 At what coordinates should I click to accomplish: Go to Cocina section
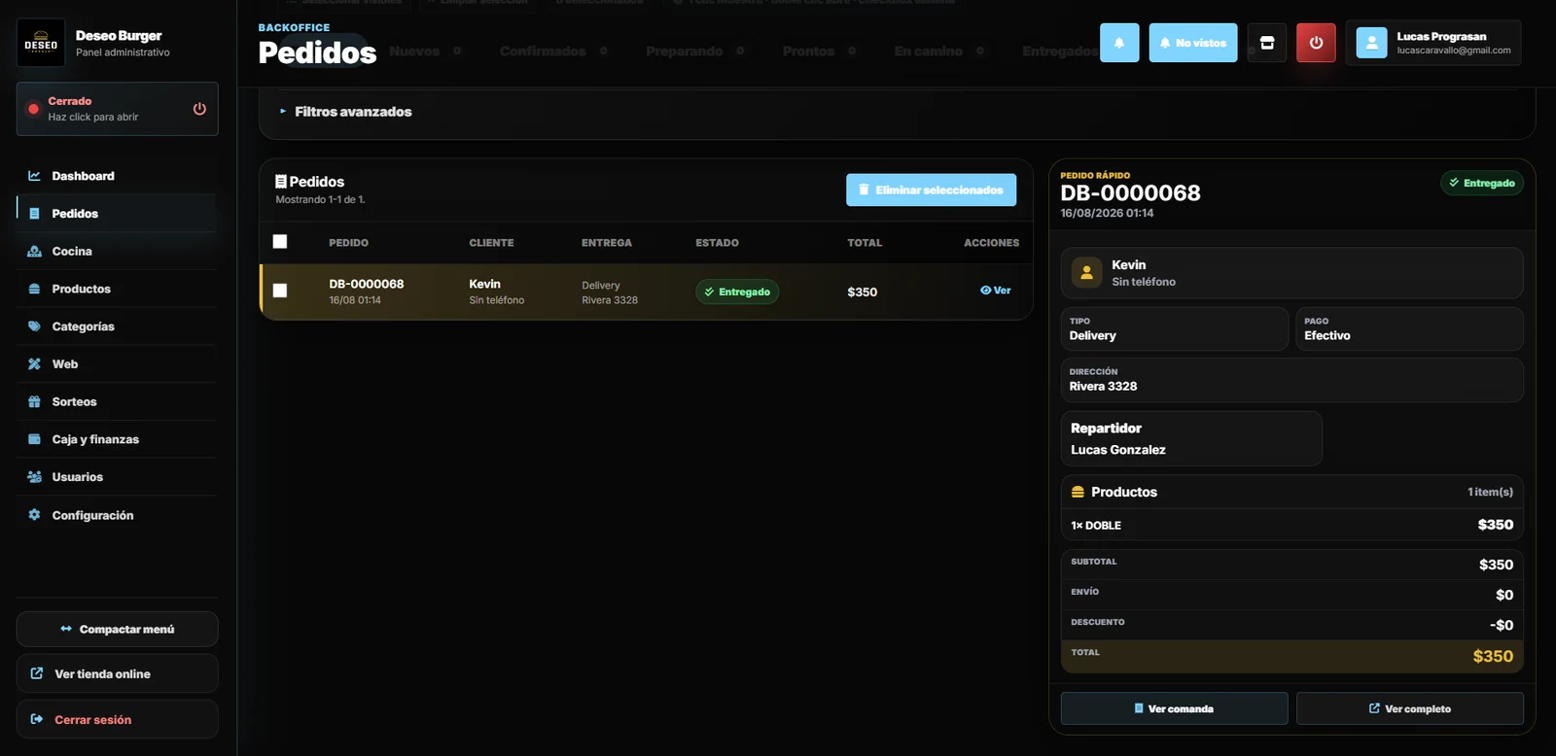click(117, 251)
